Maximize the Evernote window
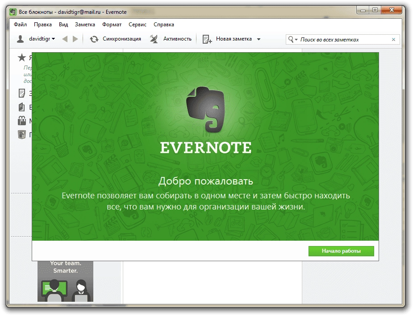The width and height of the screenshot is (413, 316). tap(375, 10)
